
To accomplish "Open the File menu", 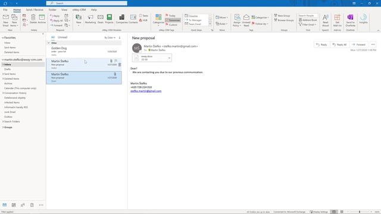I will 5,10.
